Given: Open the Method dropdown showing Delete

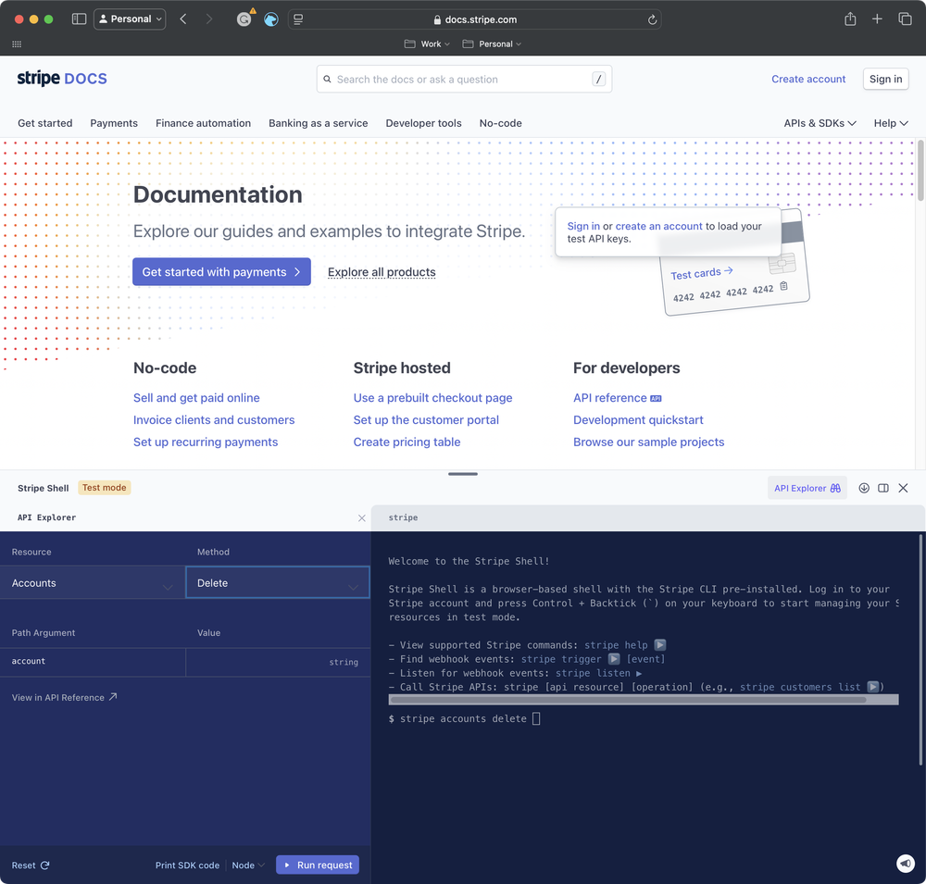Looking at the screenshot, I should pos(278,583).
